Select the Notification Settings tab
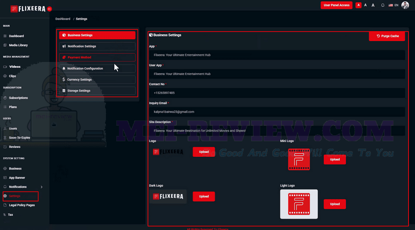 pos(97,46)
